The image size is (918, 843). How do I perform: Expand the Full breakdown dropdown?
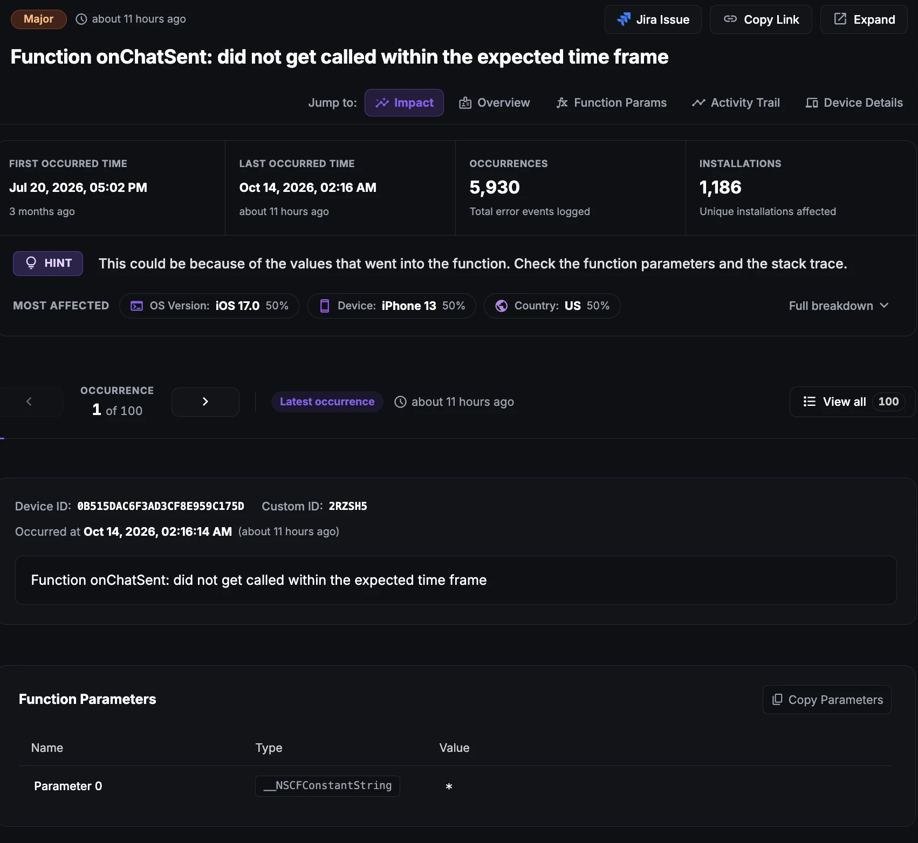click(x=838, y=306)
